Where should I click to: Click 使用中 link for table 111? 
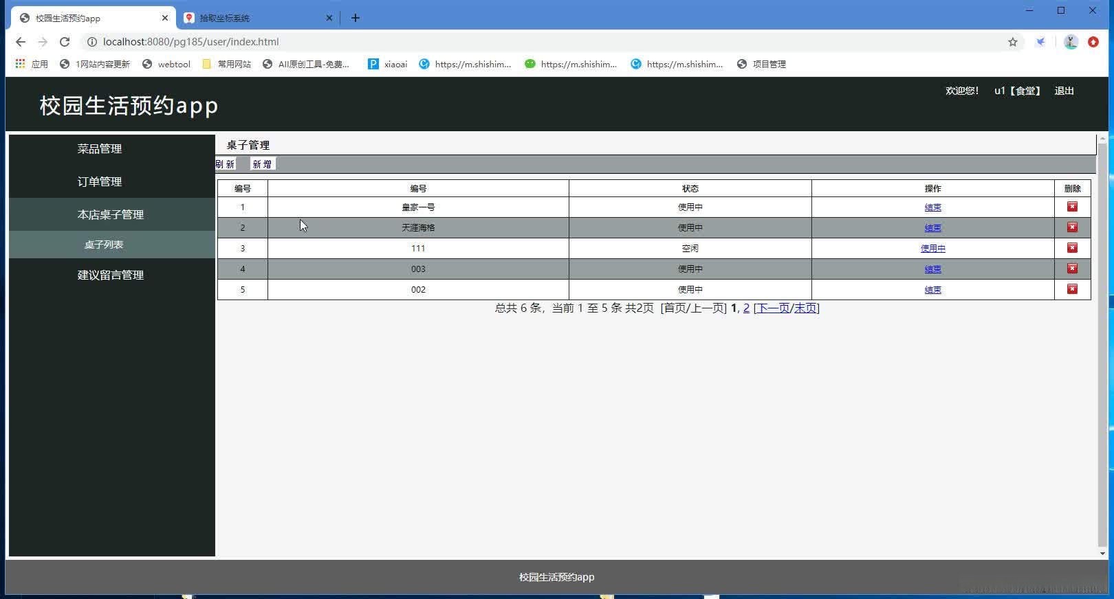(x=932, y=248)
